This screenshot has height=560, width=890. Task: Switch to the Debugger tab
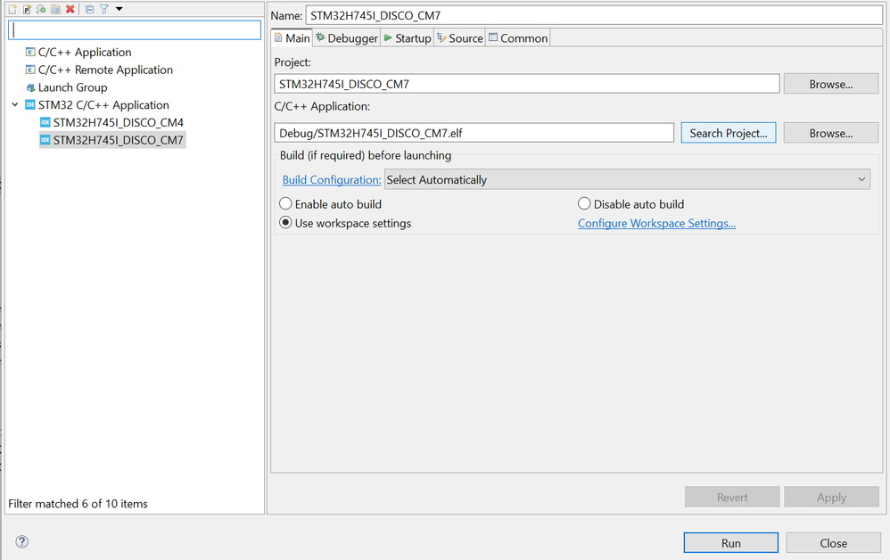(347, 38)
